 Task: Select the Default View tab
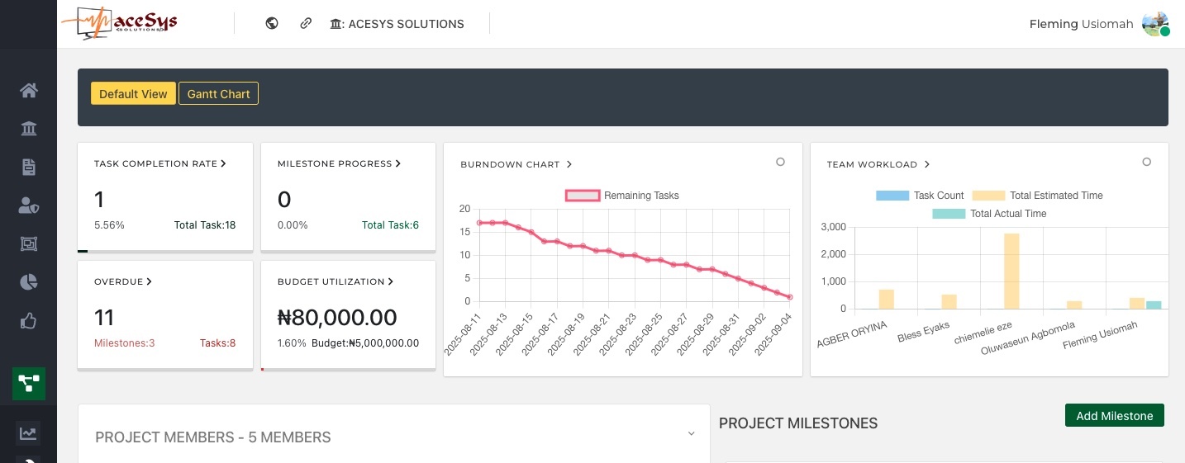pyautogui.click(x=133, y=94)
